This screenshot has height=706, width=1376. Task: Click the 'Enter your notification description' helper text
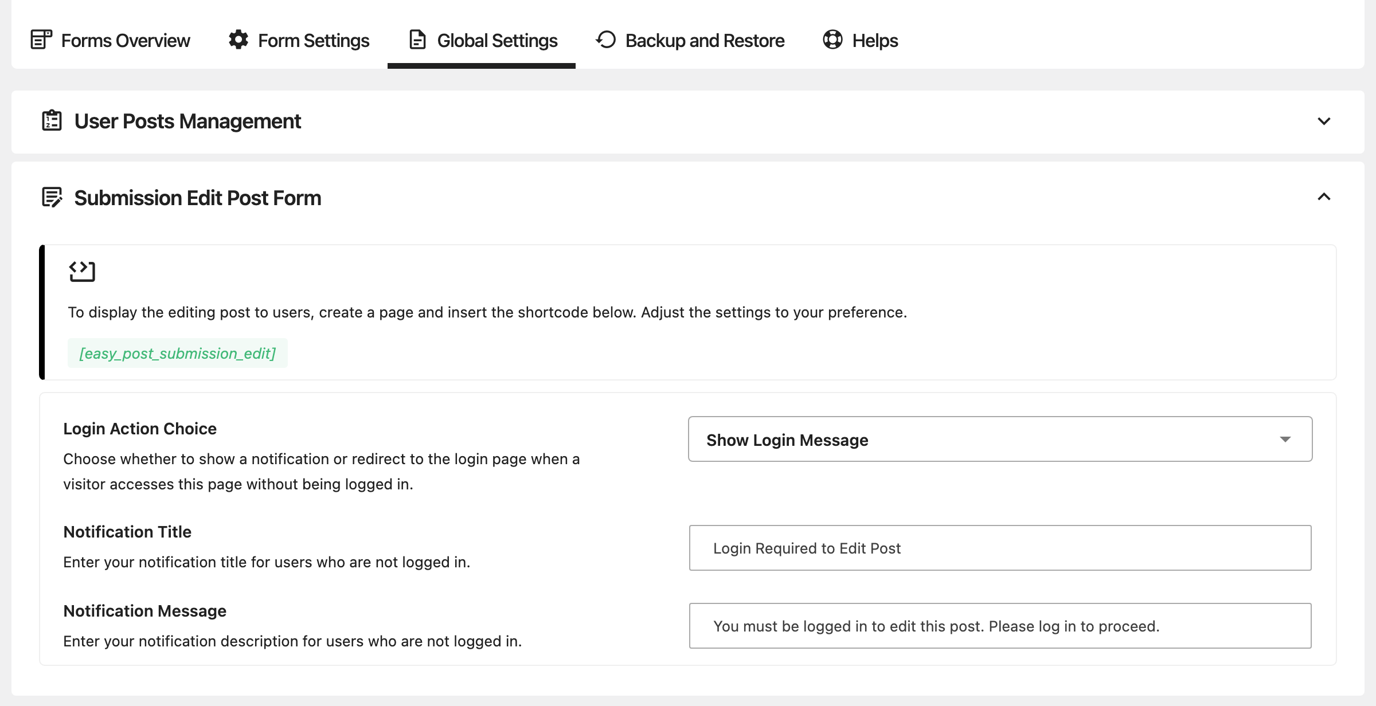(292, 641)
